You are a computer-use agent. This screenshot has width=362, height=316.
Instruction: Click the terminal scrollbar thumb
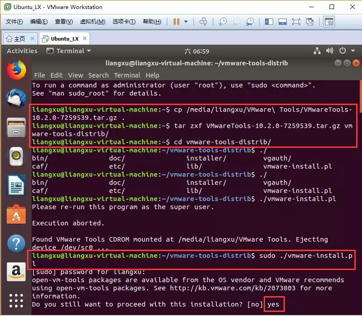361,96
